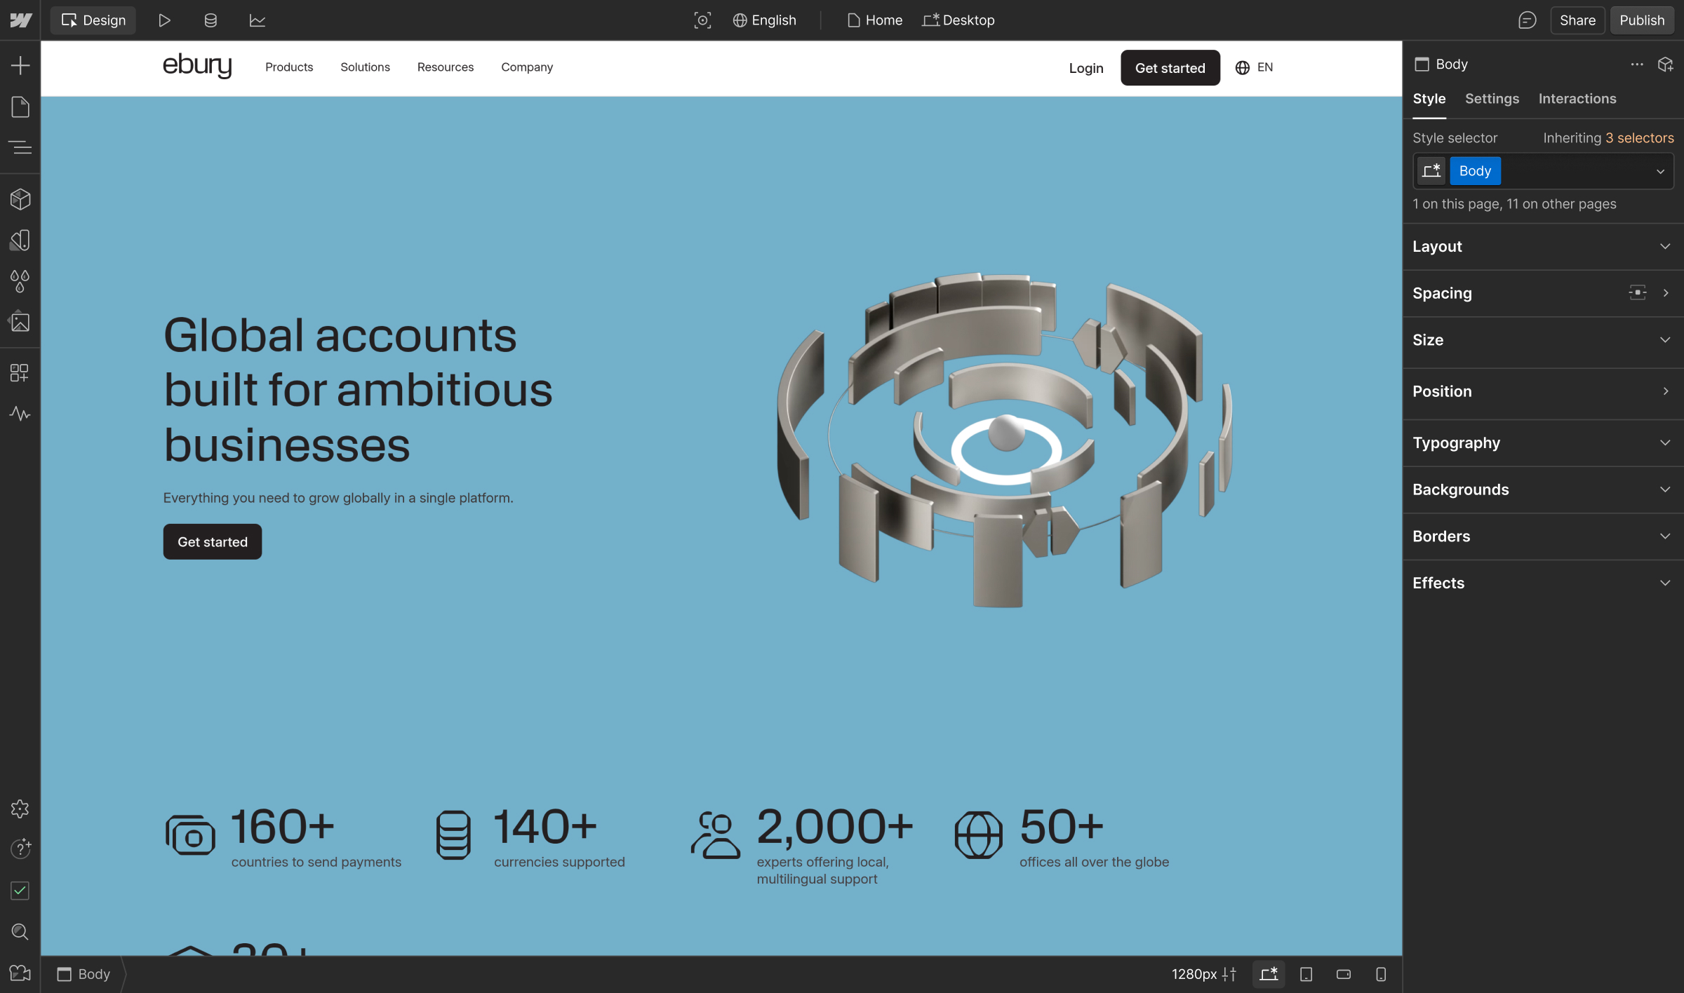Expand the Spacing section chevron
Screen dimensions: 1684x993
click(x=1666, y=293)
